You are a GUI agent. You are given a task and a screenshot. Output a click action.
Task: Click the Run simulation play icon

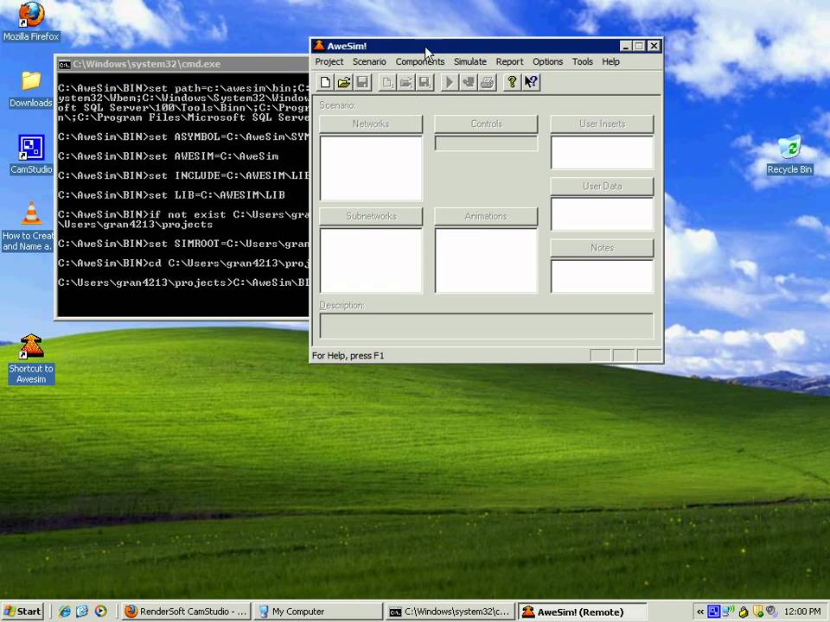pyautogui.click(x=450, y=82)
